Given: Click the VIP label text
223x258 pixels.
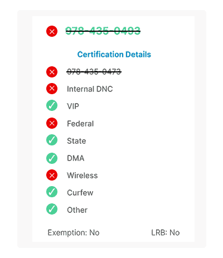Looking at the screenshot, I should click(x=73, y=106).
